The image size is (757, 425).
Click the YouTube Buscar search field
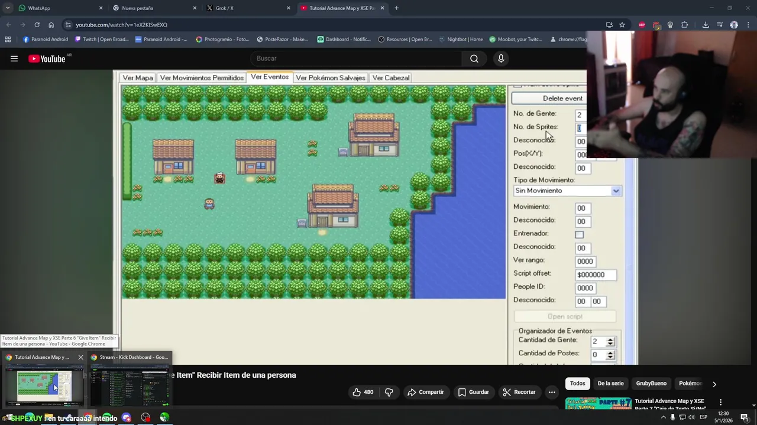[357, 58]
